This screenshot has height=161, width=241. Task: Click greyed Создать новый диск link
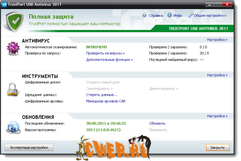coord(103,82)
